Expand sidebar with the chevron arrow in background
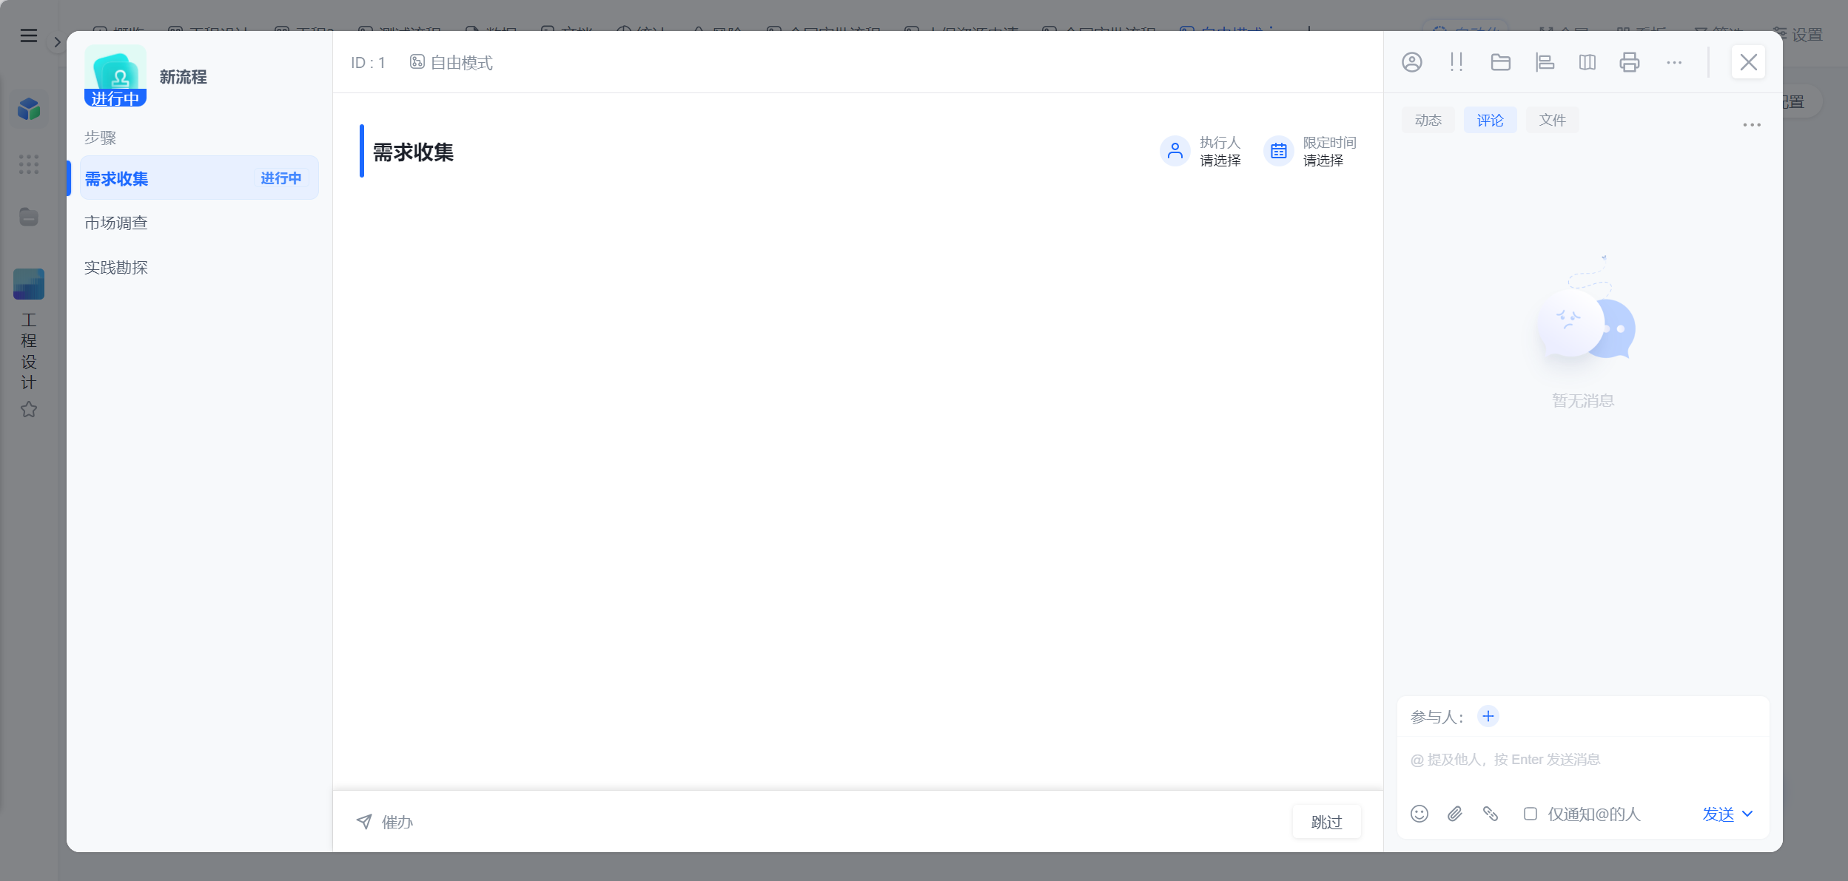 coord(57,42)
